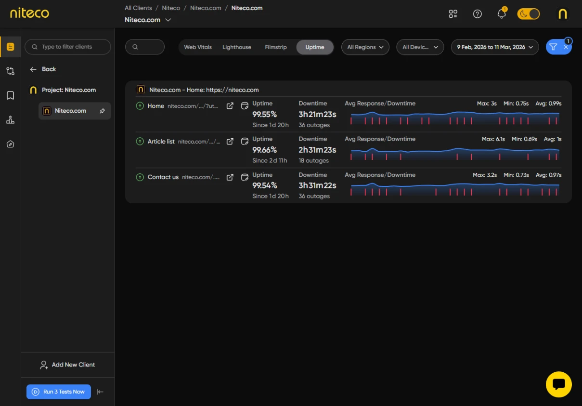Click the Contact us row title

click(x=163, y=177)
